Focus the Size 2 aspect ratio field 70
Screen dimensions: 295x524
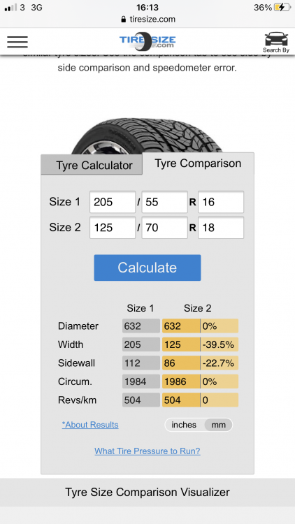point(164,228)
